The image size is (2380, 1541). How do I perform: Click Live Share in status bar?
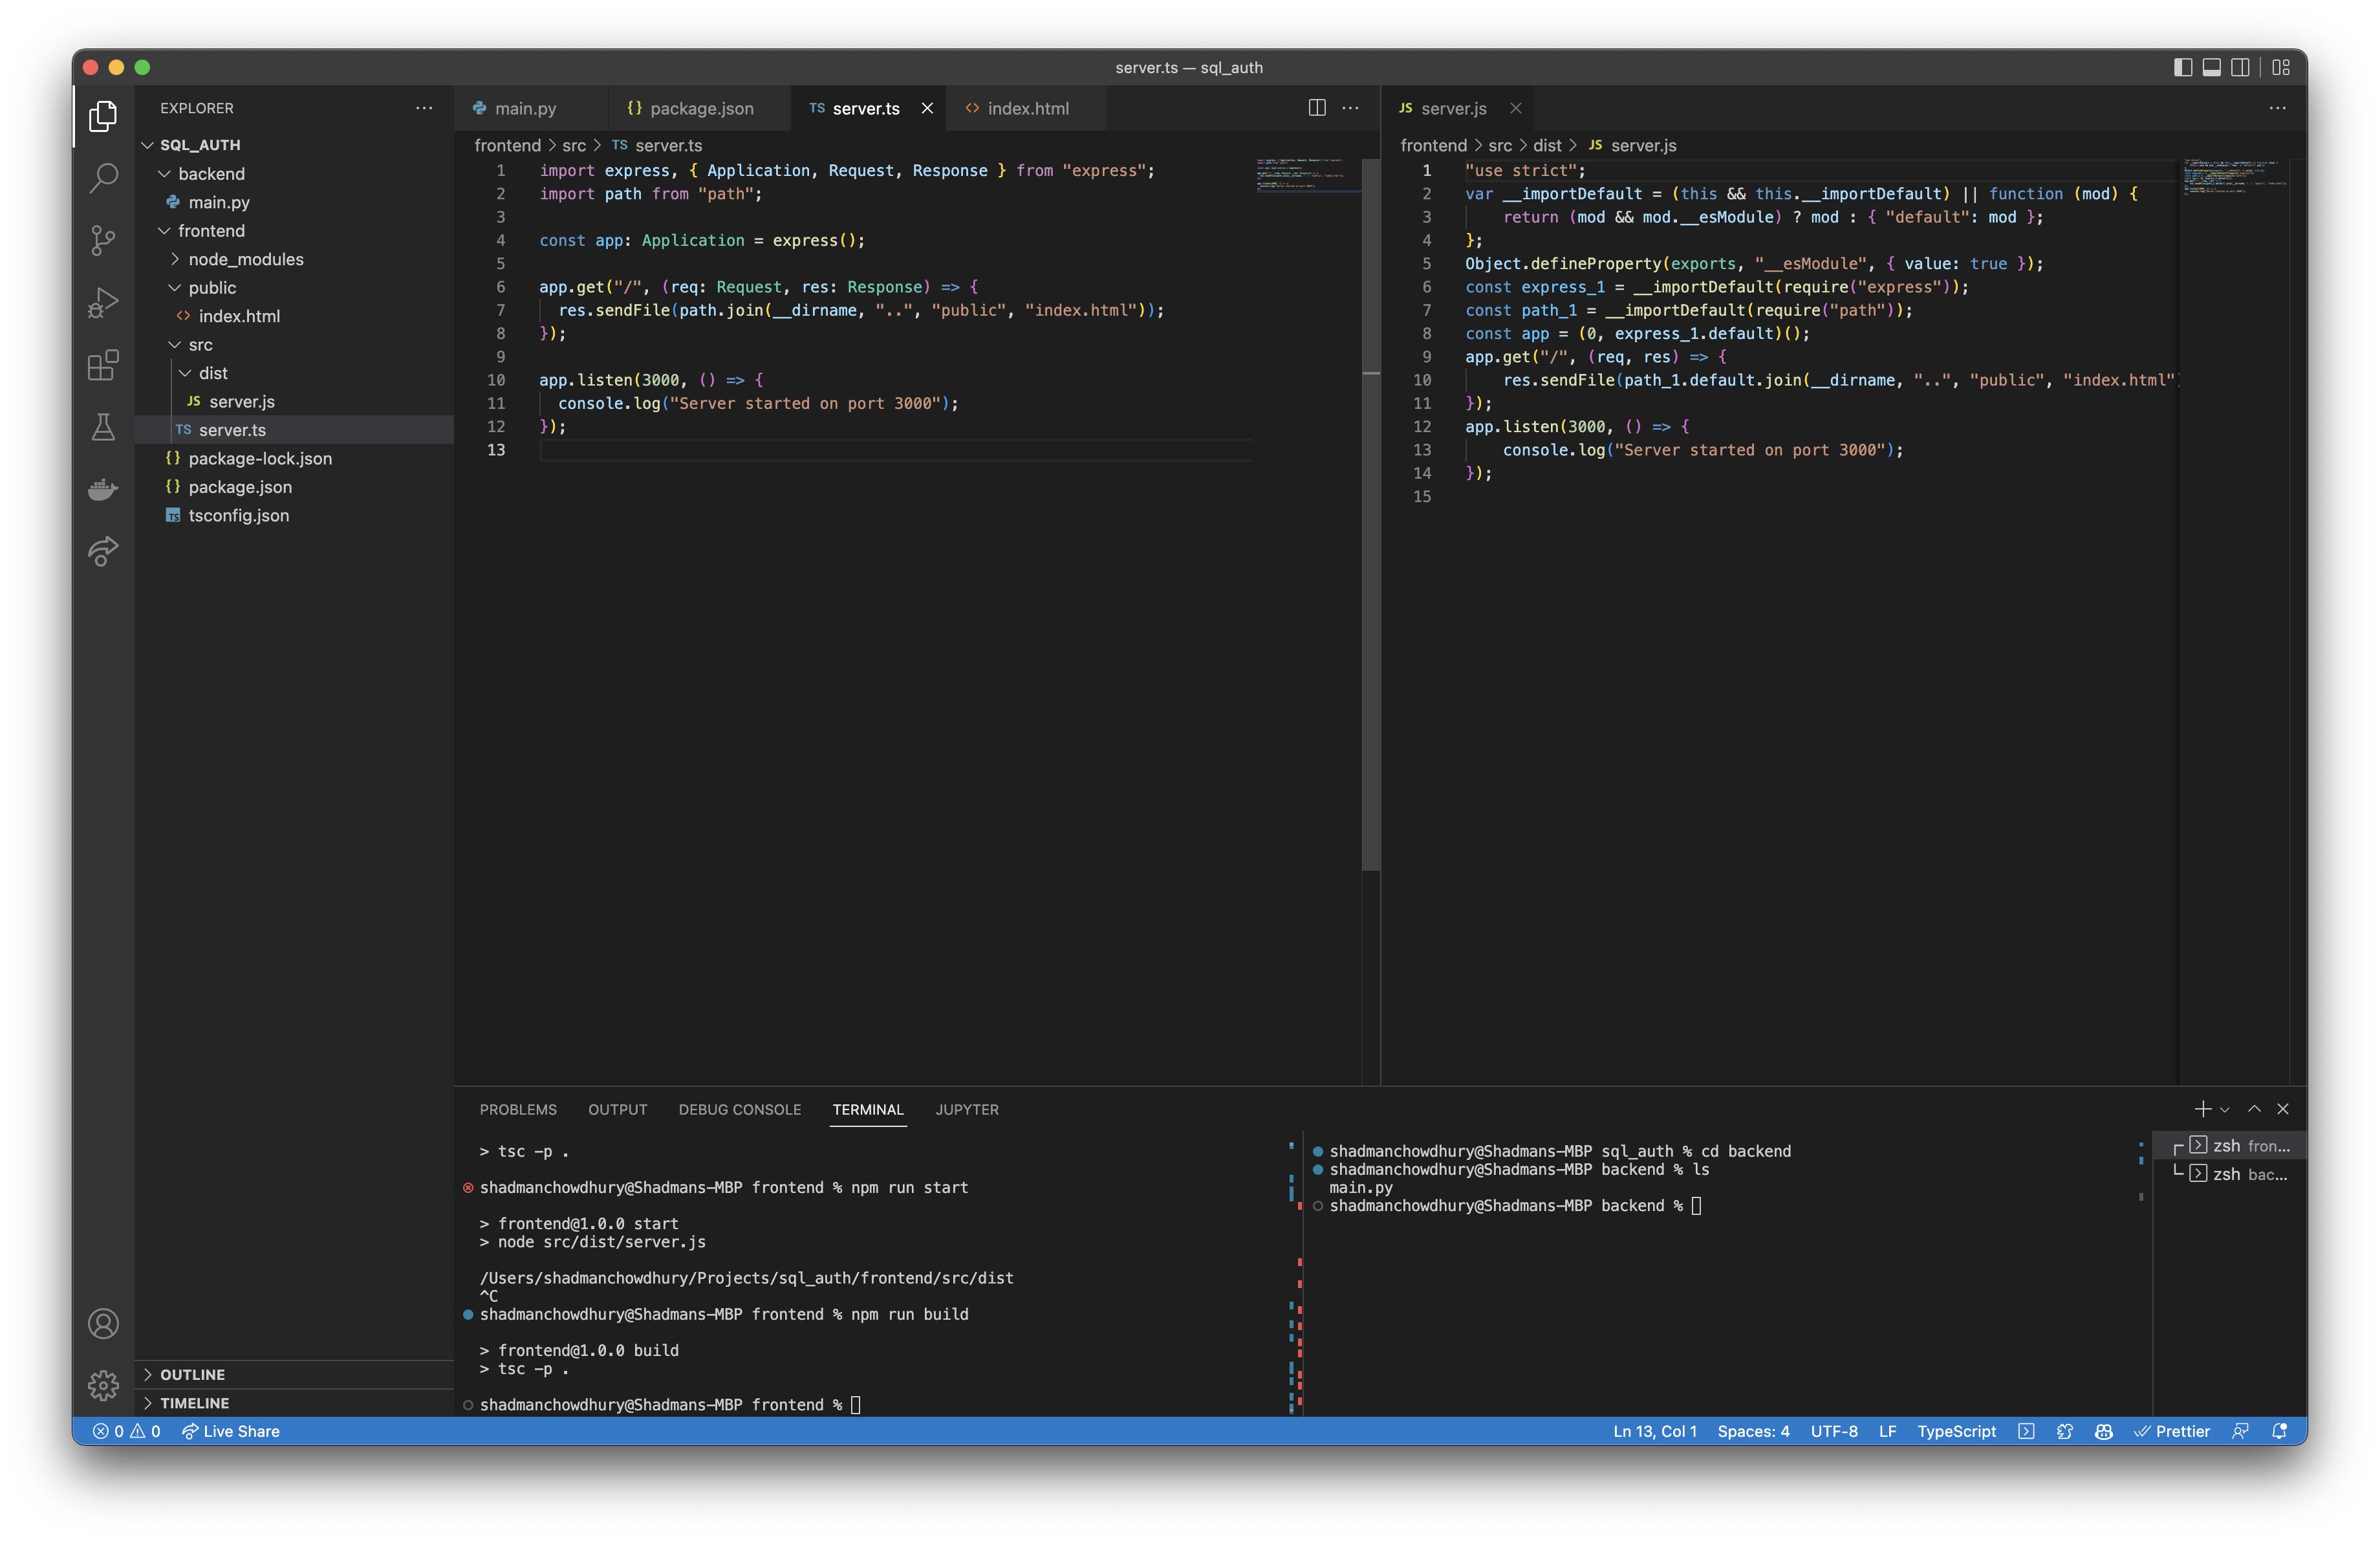click(x=230, y=1431)
